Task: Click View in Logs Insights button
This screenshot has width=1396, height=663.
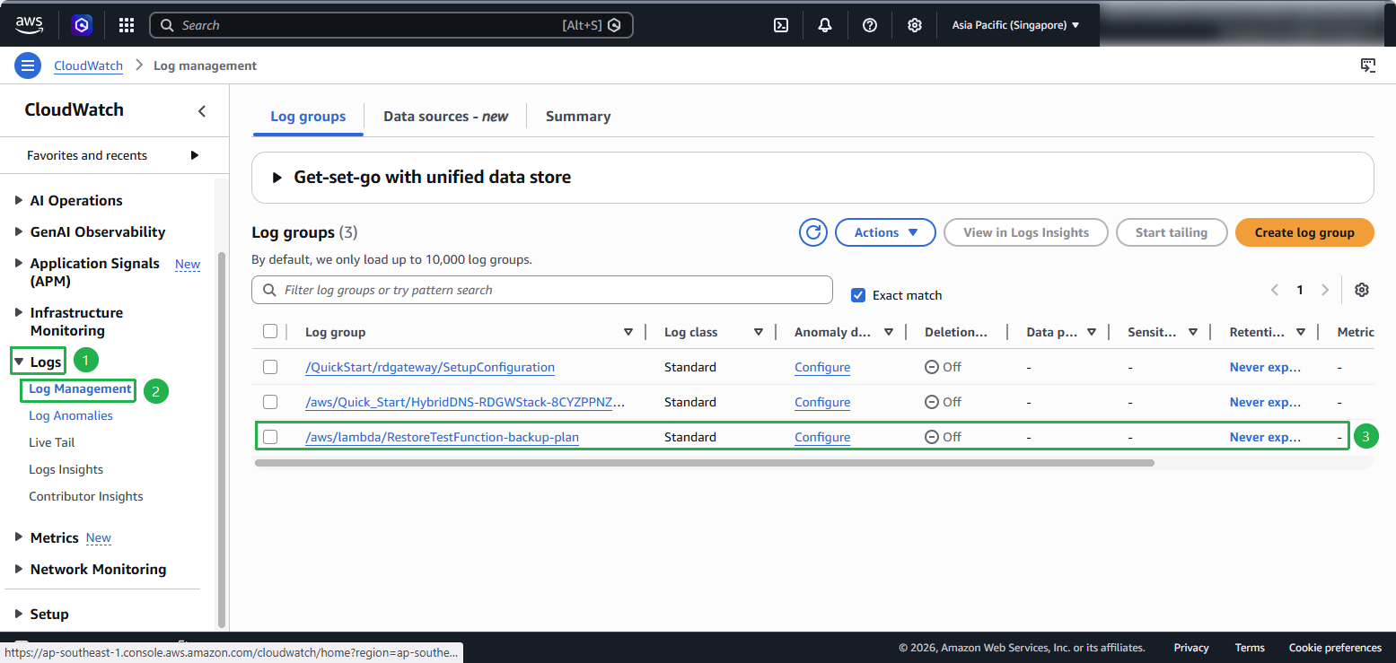Action: [x=1026, y=232]
